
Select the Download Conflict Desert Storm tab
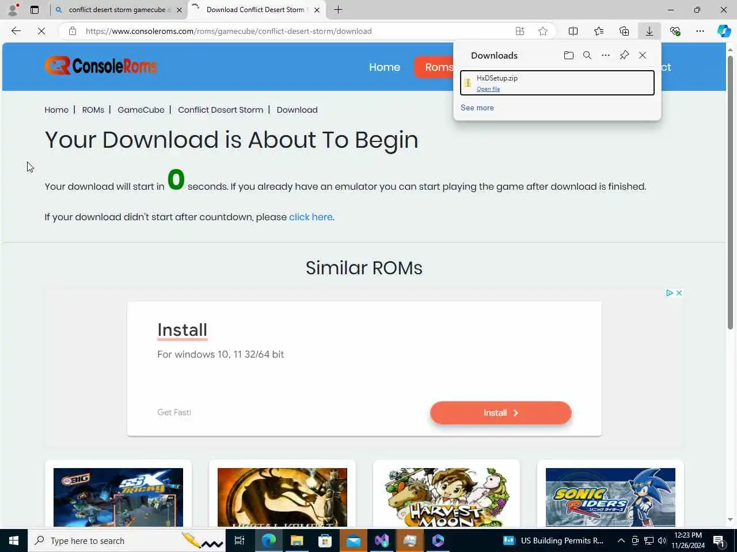[x=257, y=10]
